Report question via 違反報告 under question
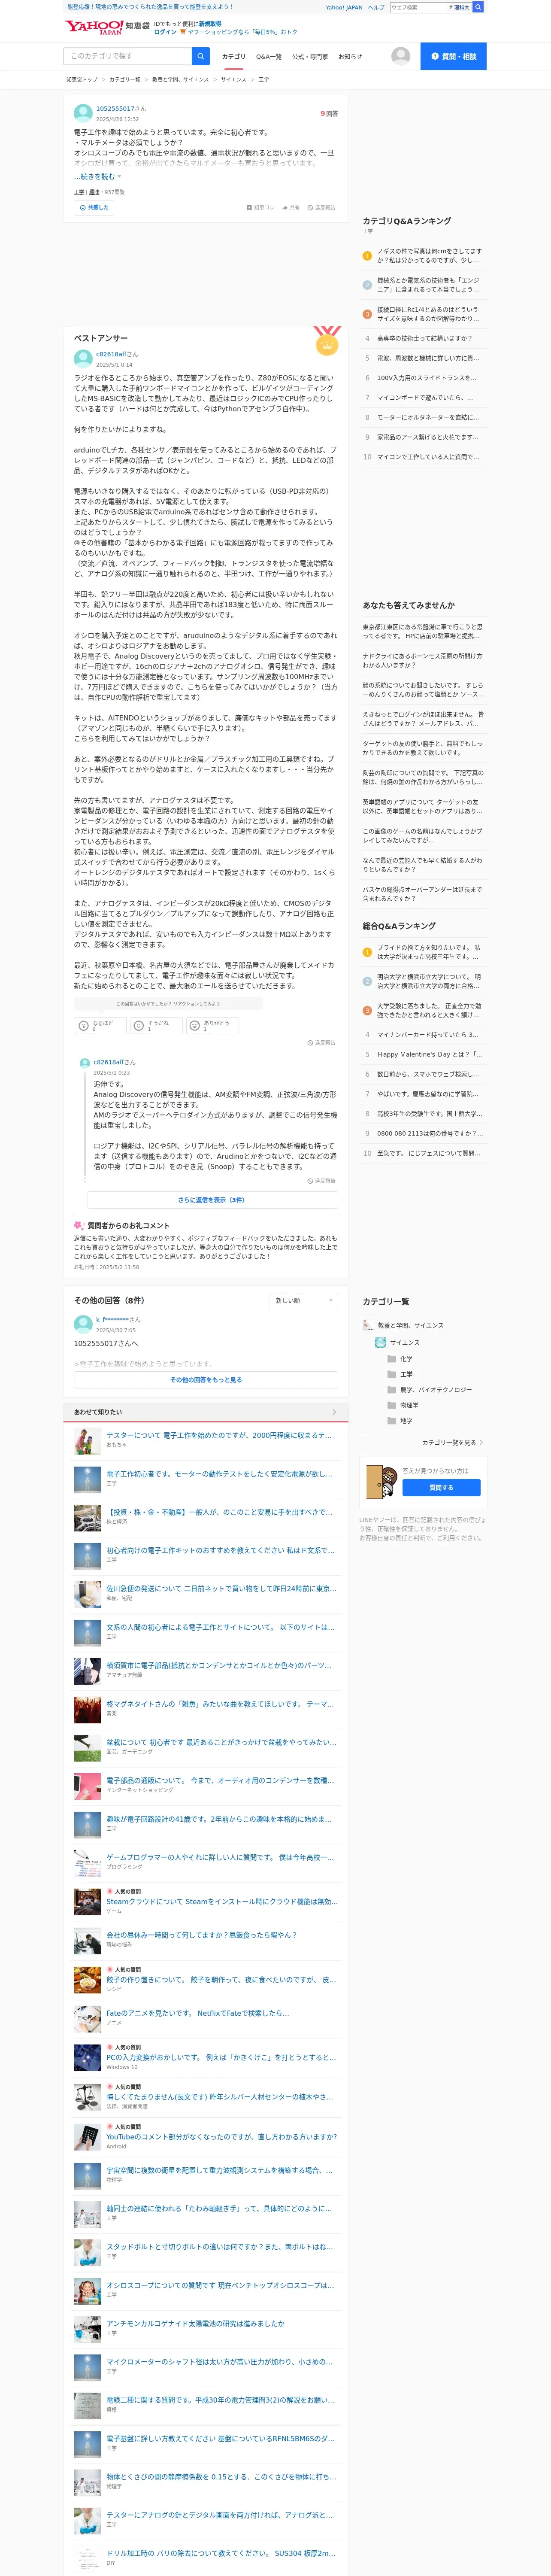 click(x=321, y=208)
